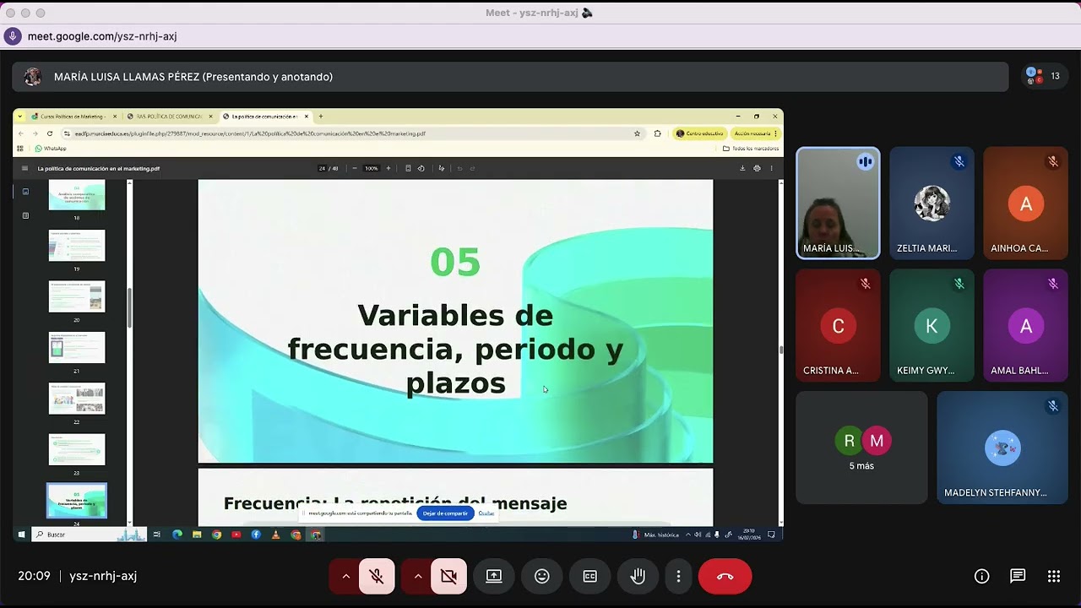
Task: Print the PDF document
Action: pyautogui.click(x=757, y=168)
